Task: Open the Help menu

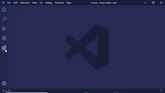Action: 69,3
